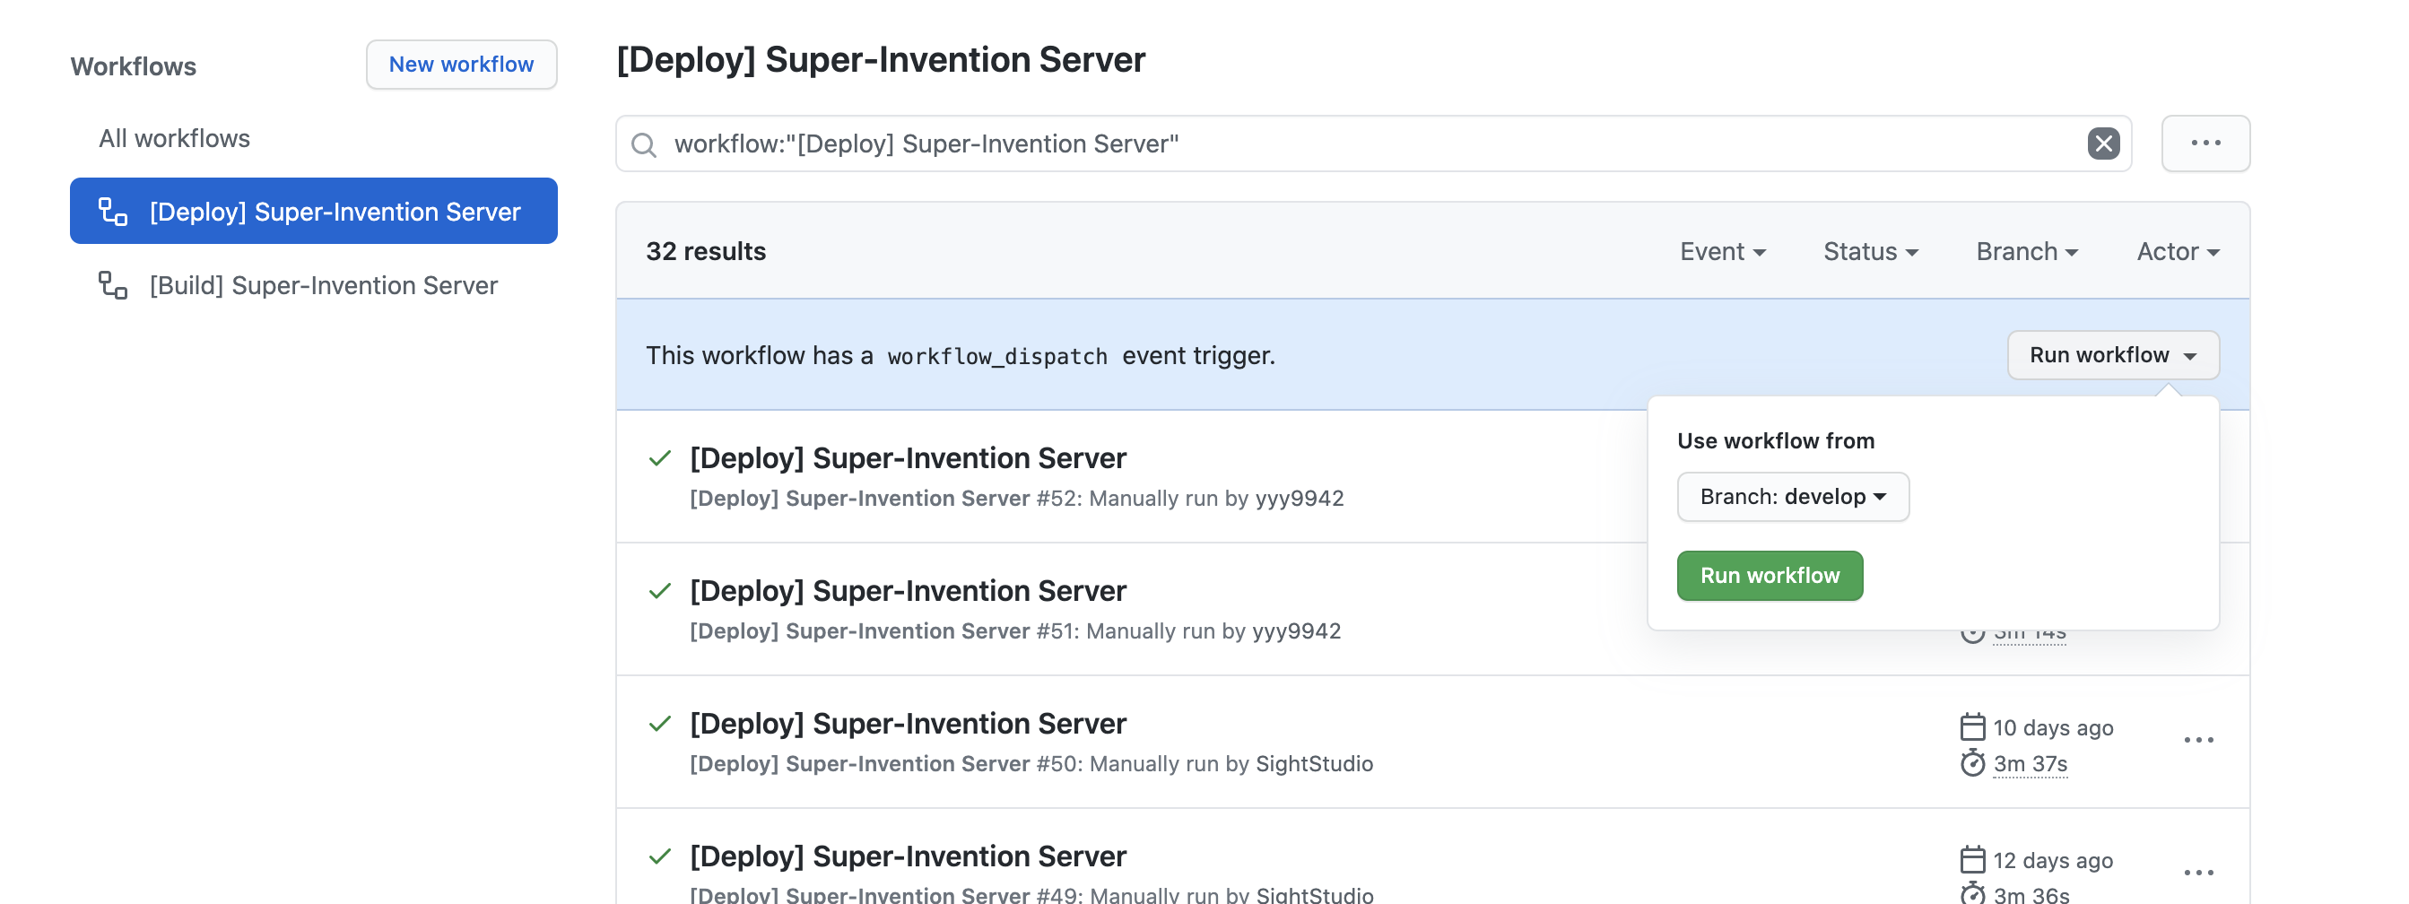This screenshot has height=904, width=2409.
Task: Click the 32 results count text
Action: coord(706,251)
